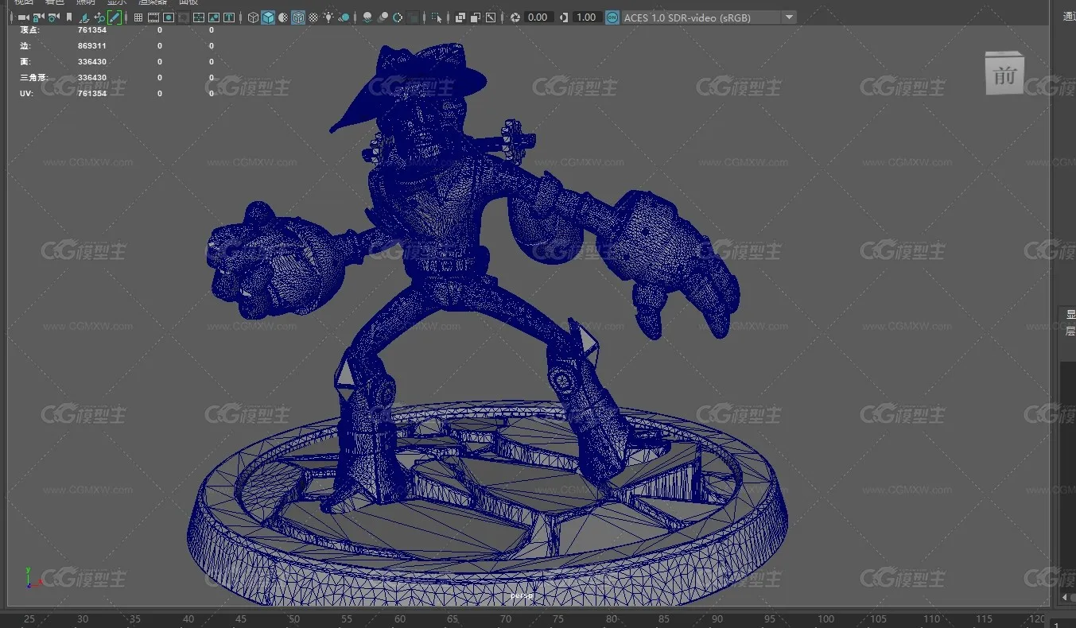Select the 边 value 869311
1076x628 pixels.
[x=92, y=46]
